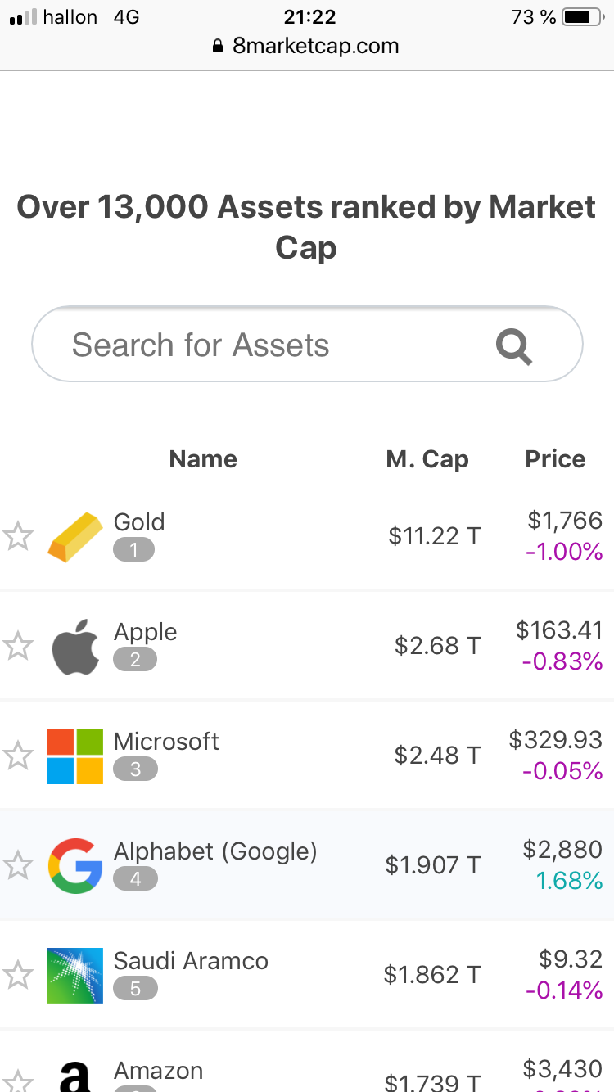
Task: Mark Saudi Aramco with the star
Action: click(x=17, y=976)
